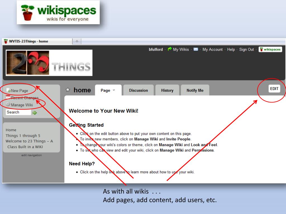Screen dimensions: 286x214
Task: Go to Home in navigation list
Action: pyautogui.click(x=11, y=130)
